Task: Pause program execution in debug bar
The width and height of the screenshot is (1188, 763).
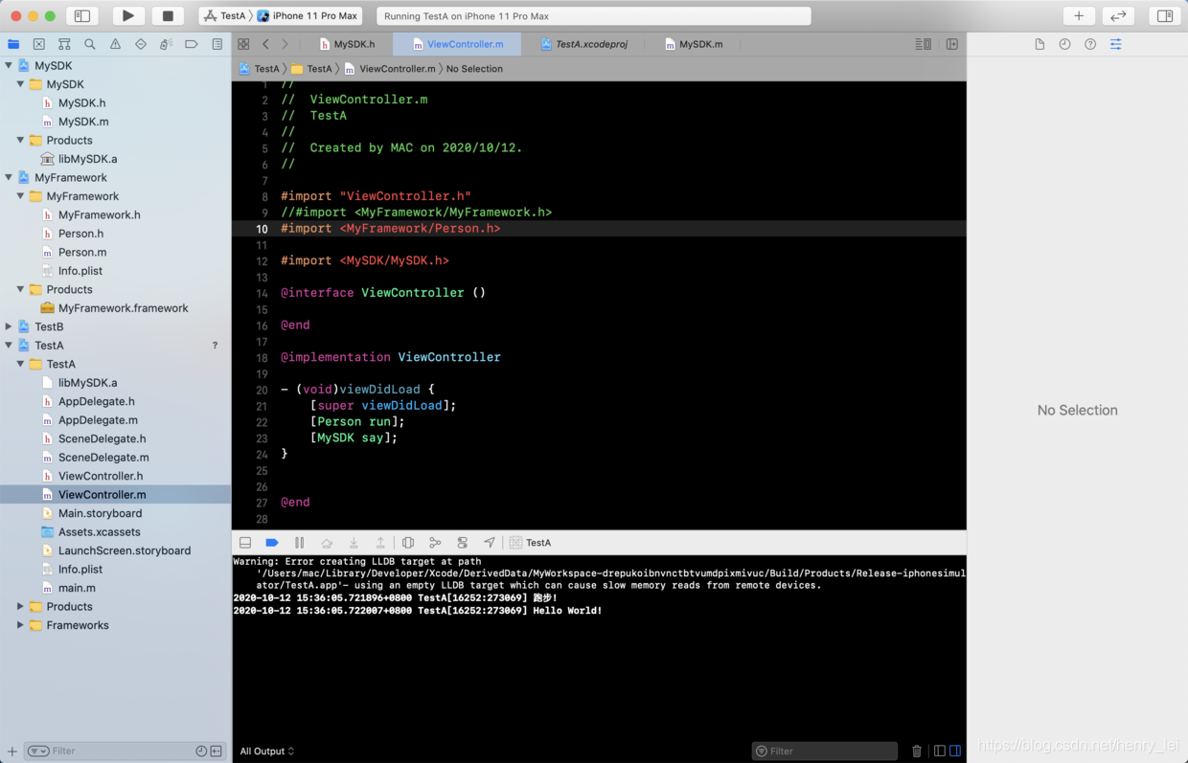Action: pos(299,543)
